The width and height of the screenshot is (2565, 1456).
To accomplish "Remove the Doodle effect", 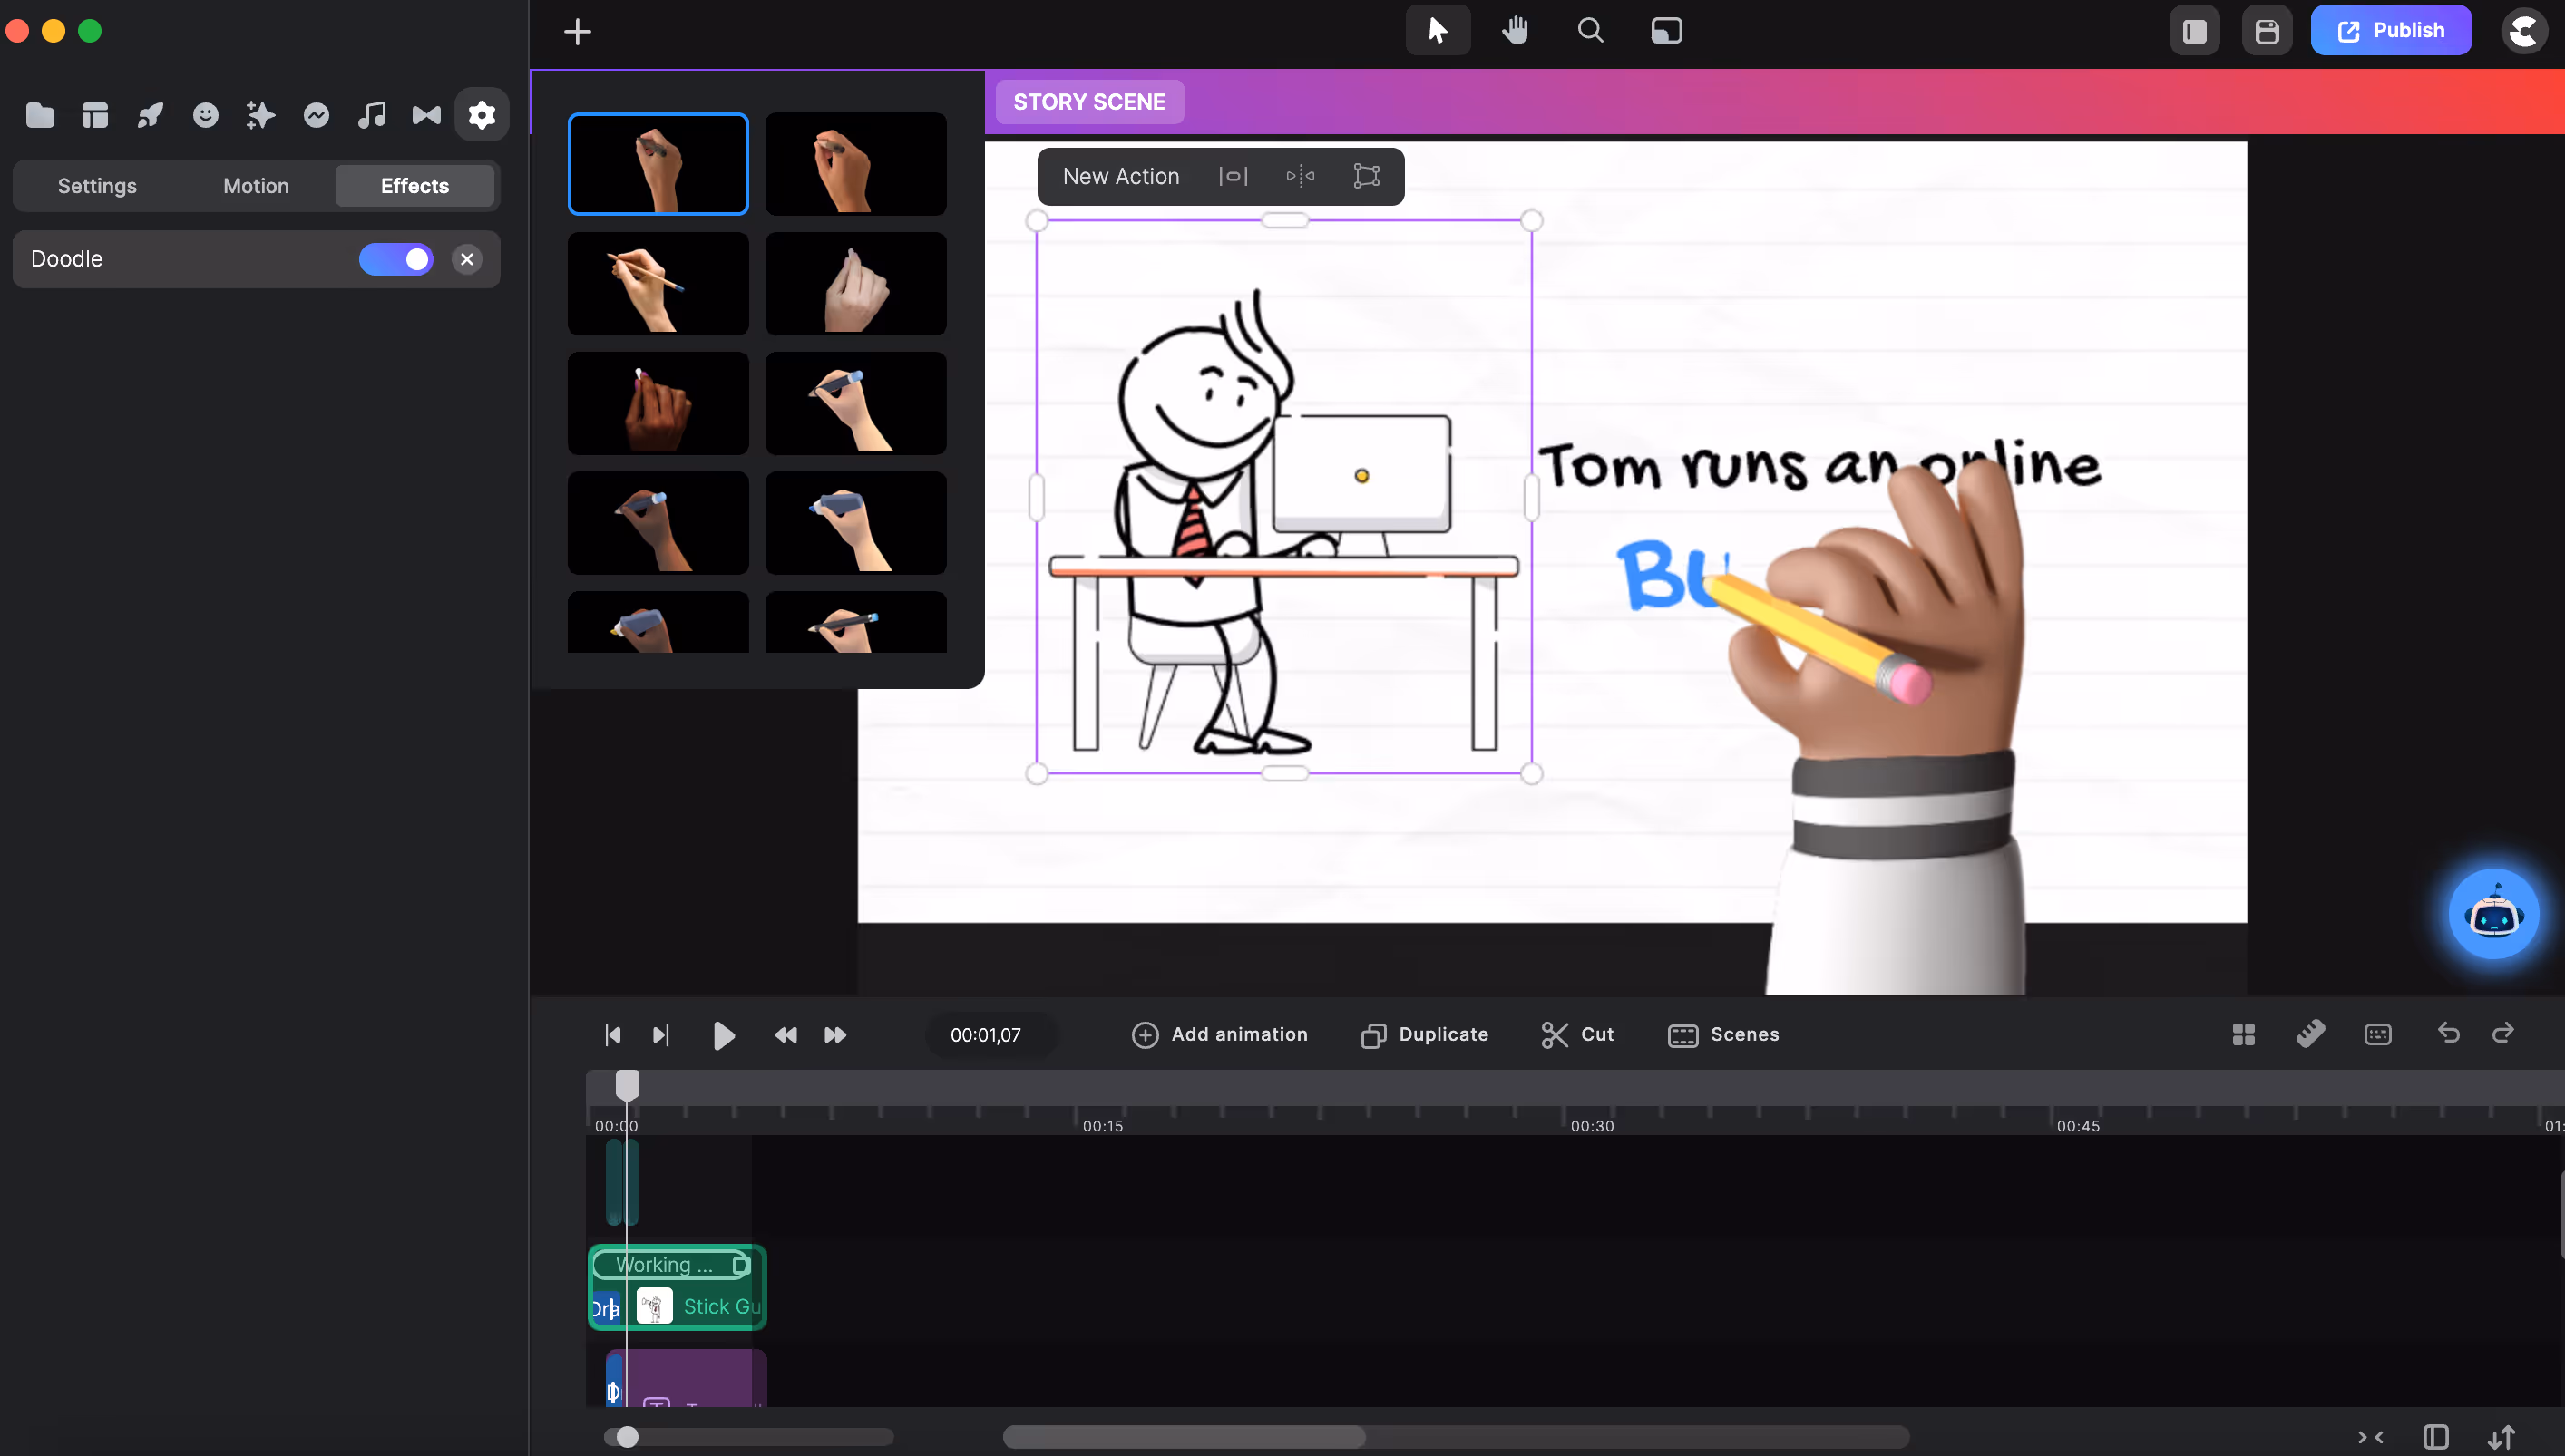I will 466,259.
